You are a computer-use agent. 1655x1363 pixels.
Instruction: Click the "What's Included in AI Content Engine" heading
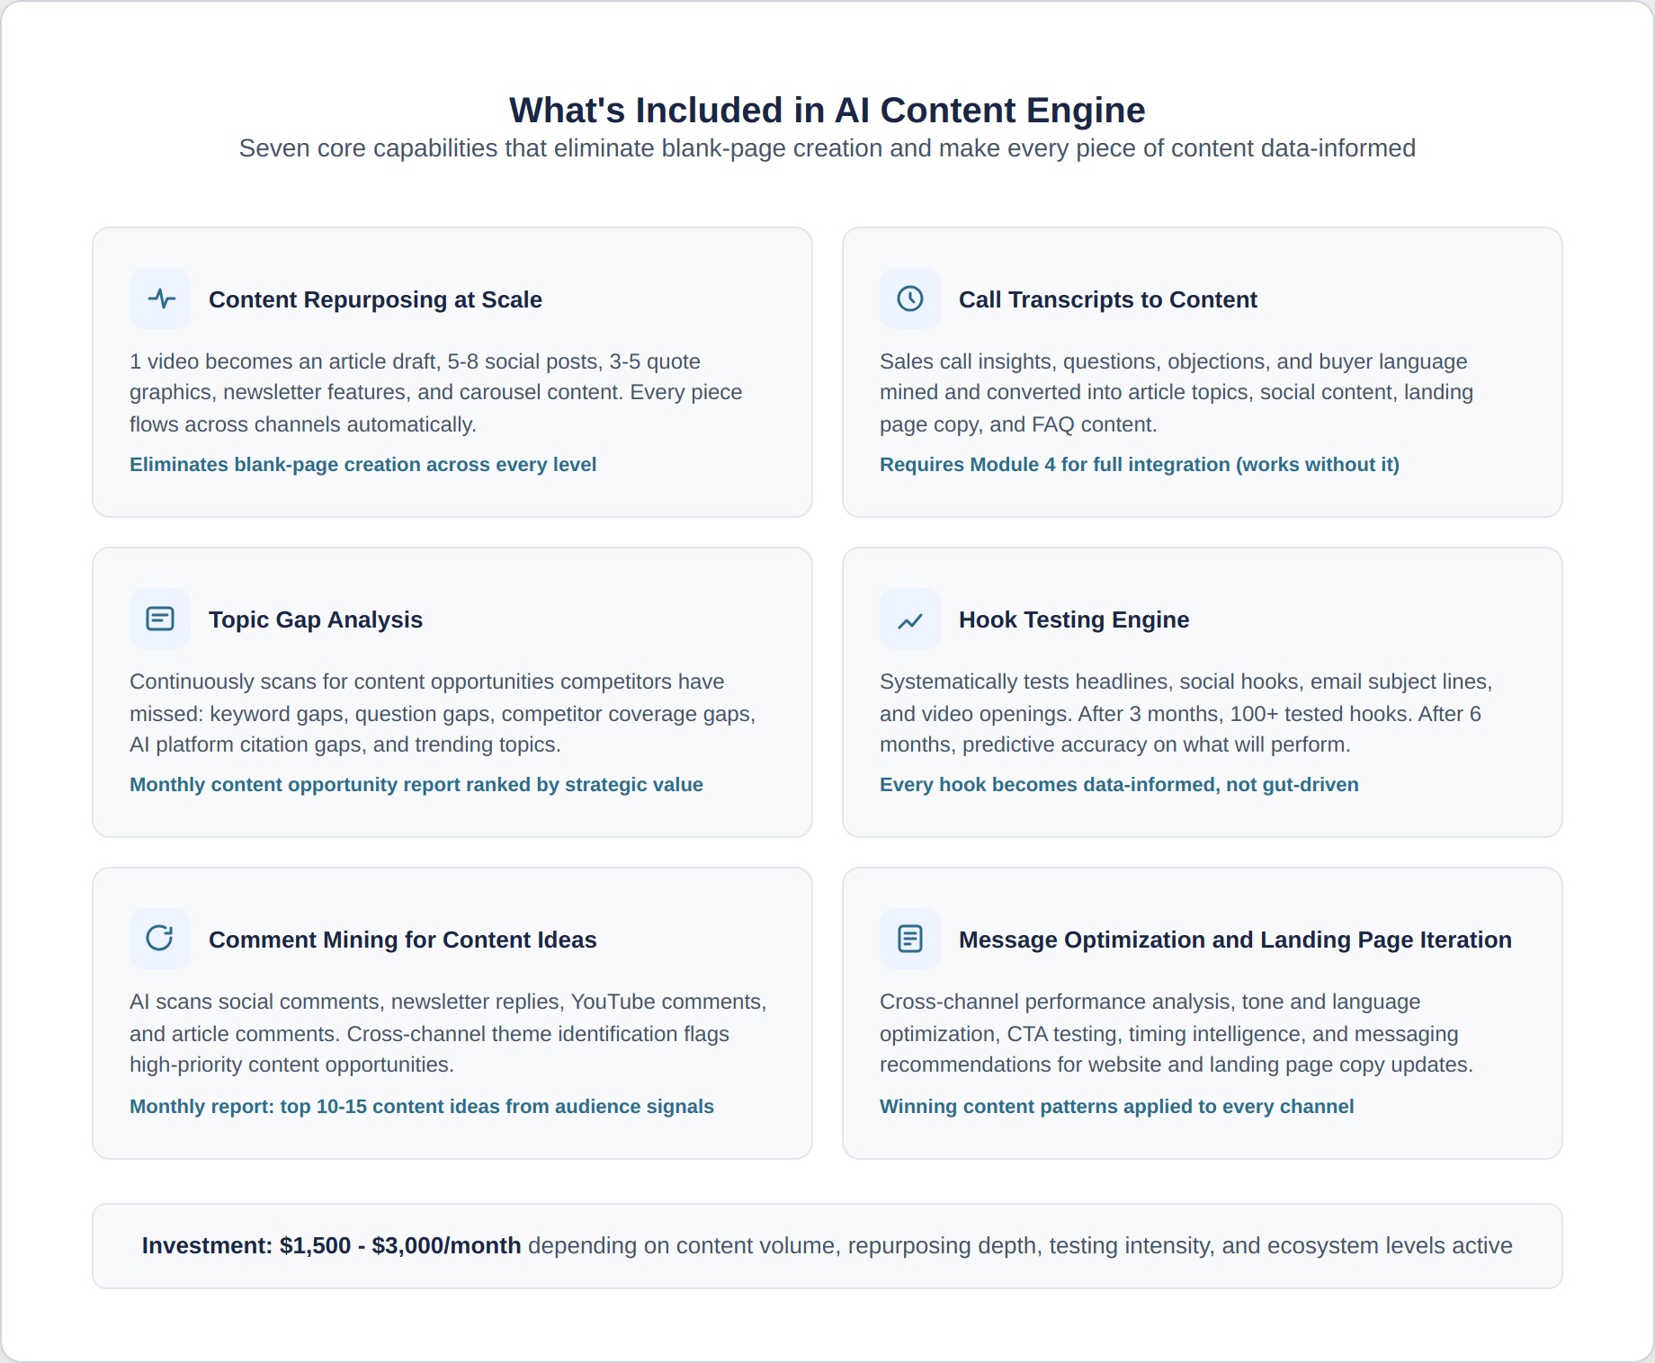coord(827,111)
